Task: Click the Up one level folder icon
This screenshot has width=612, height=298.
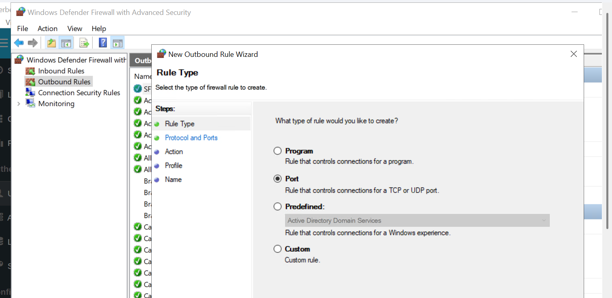Action: pyautogui.click(x=51, y=43)
